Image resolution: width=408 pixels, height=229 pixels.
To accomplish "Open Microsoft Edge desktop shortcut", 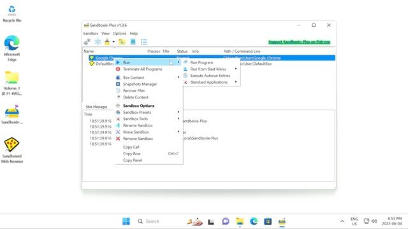I will (12, 48).
